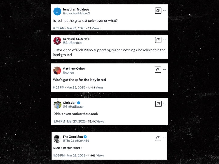Open more options on Jonathan Muldrow's tweet
Image resolution: width=219 pixels, height=164 pixels.
tap(165, 11)
